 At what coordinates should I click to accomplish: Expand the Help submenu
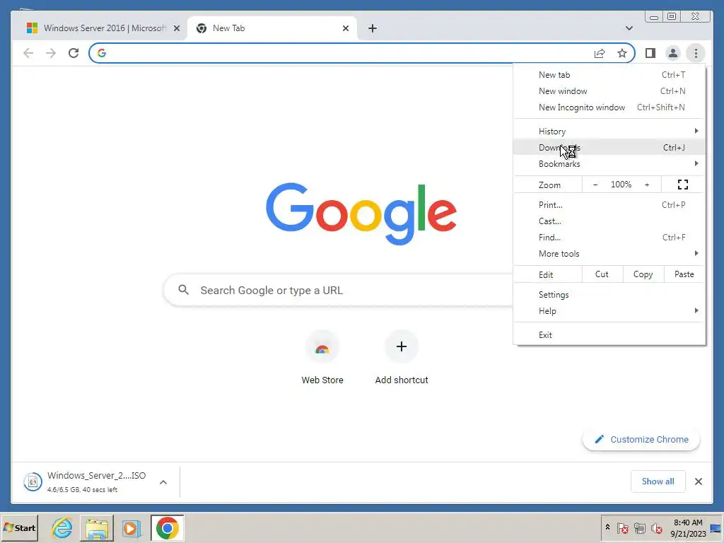(609, 311)
